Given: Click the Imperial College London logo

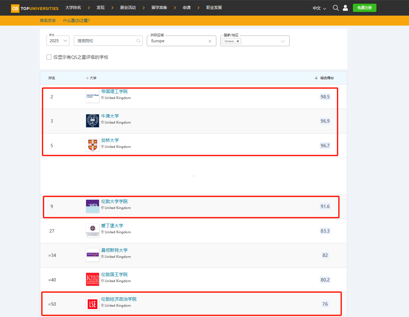Looking at the screenshot, I should 92,96.
